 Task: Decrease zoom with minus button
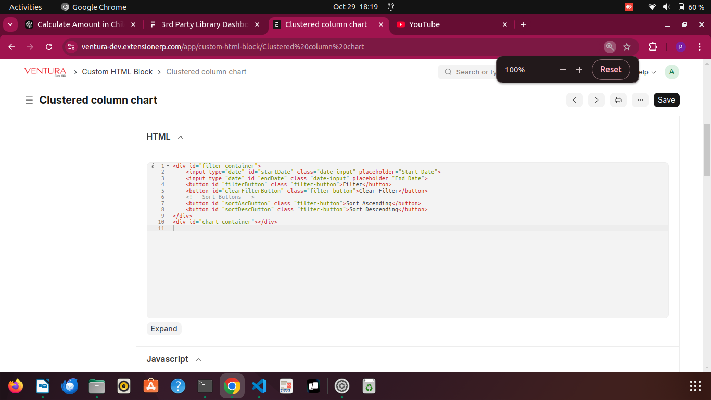click(562, 70)
